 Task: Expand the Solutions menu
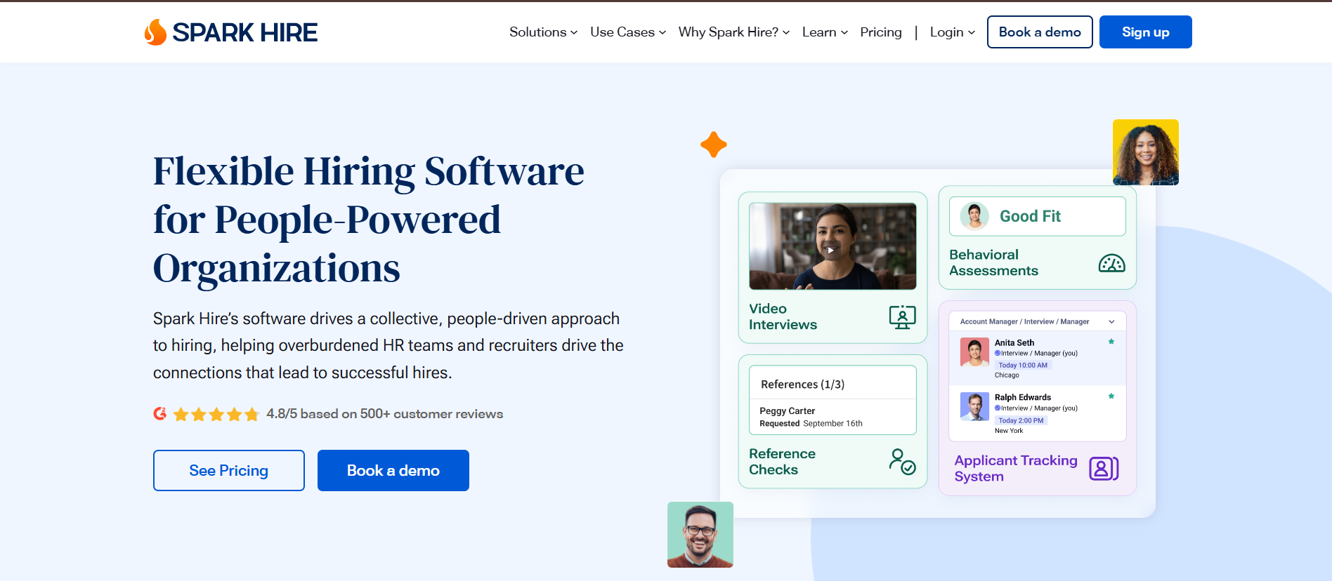click(543, 32)
